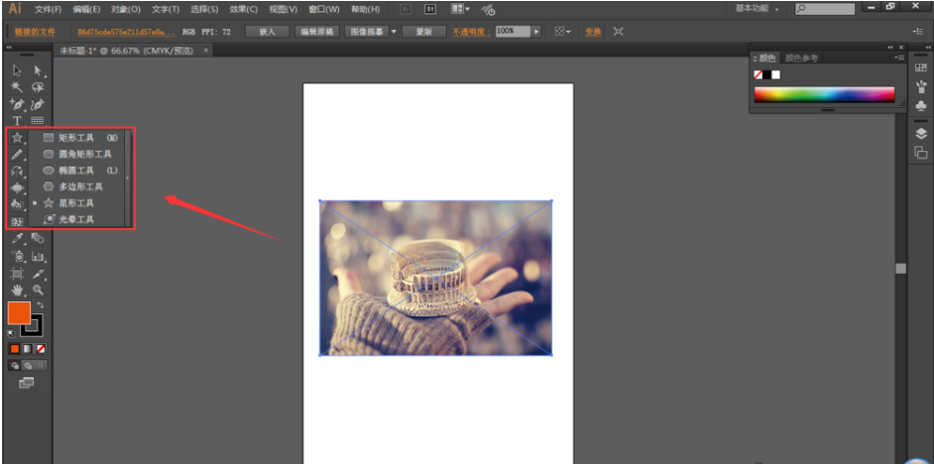Image resolution: width=934 pixels, height=464 pixels.
Task: Open 变换 transform link
Action: point(593,32)
